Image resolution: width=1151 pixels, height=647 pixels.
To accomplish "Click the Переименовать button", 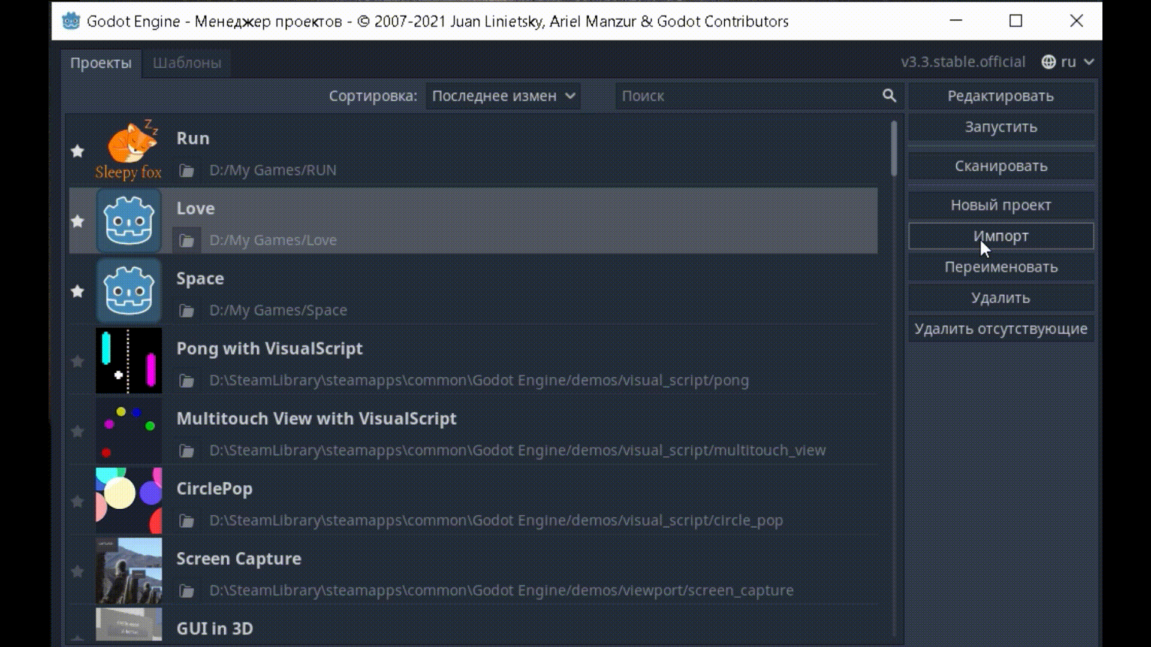I will point(1001,267).
